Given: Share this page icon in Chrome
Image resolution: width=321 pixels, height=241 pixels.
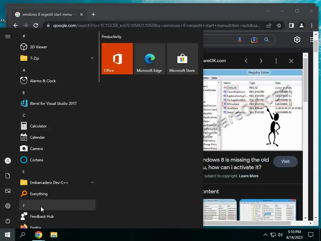Looking at the screenshot, I should pos(269,25).
